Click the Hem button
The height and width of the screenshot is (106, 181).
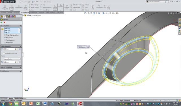(31, 10)
